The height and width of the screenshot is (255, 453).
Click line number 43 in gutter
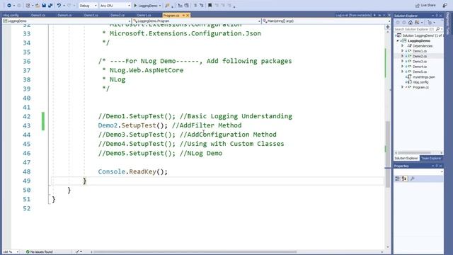point(27,126)
